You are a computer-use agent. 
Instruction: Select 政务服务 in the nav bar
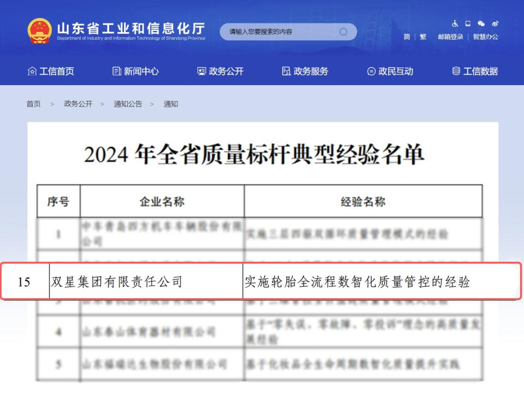(305, 71)
